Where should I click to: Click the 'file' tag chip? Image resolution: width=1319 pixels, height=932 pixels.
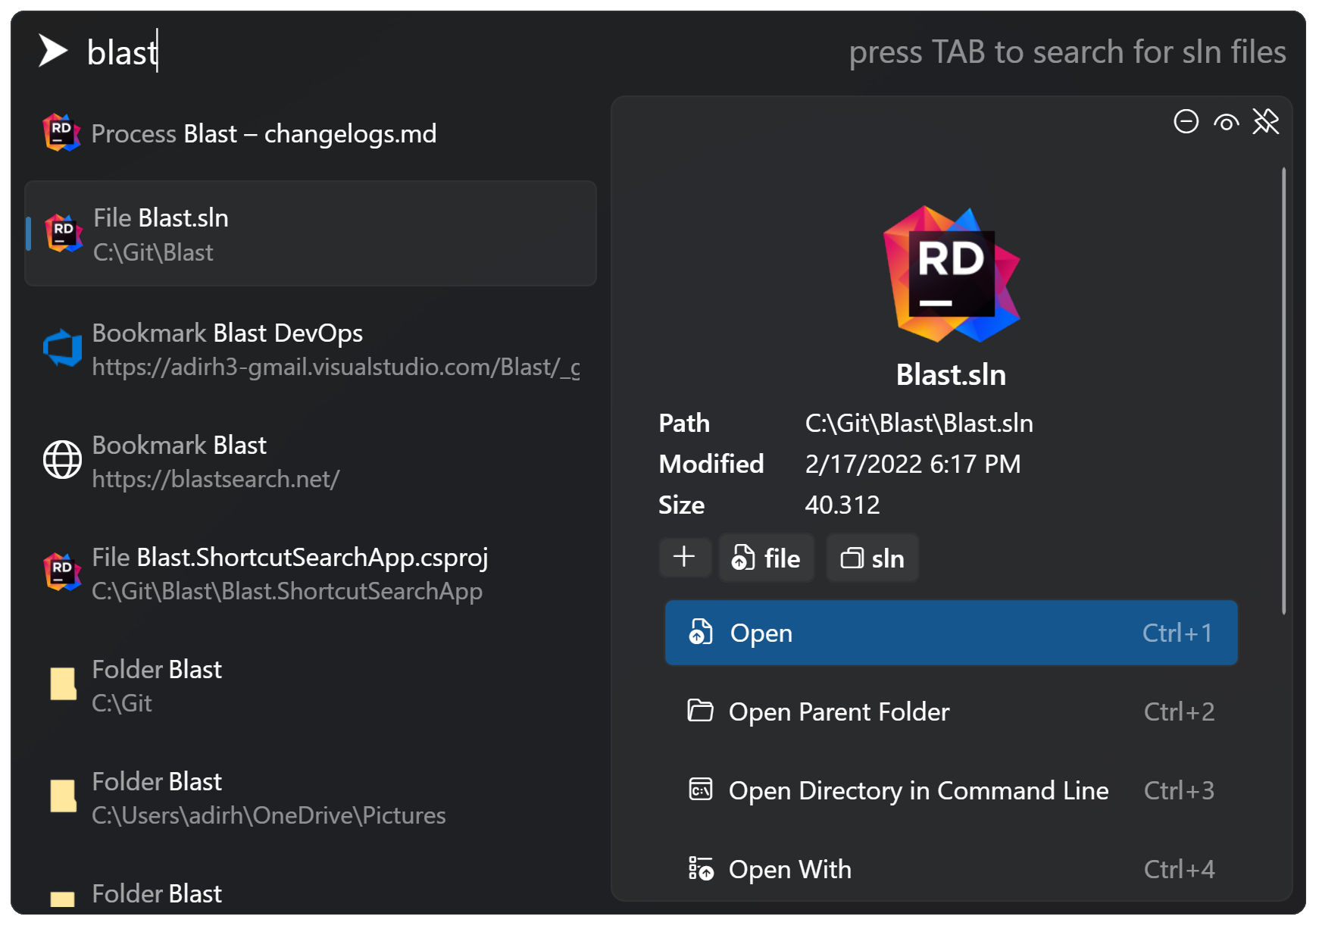766,558
